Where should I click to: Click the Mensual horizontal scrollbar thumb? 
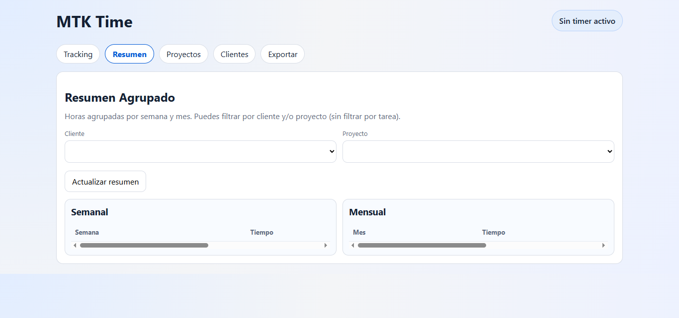422,245
